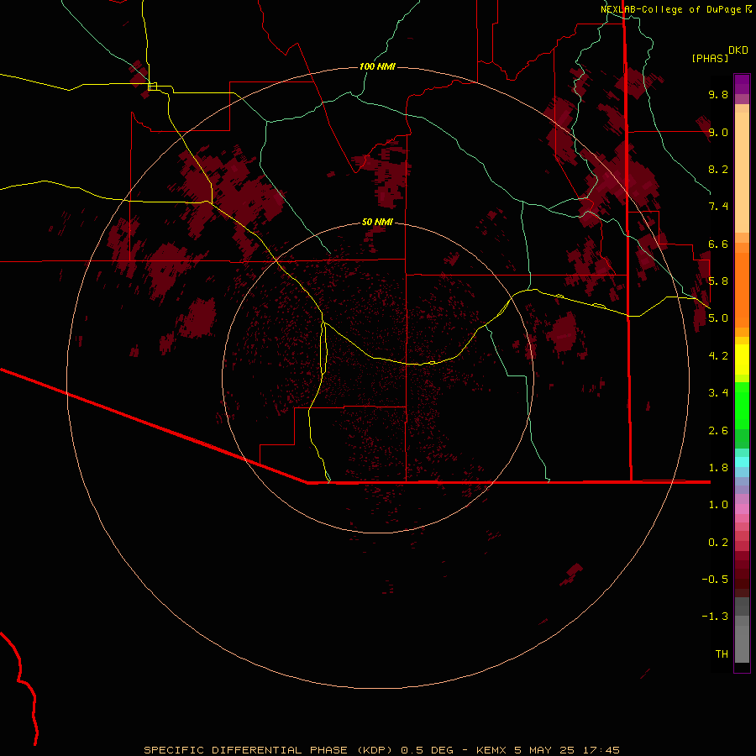Click the -0.5 scale value
This screenshot has width=756, height=756.
click(715, 580)
